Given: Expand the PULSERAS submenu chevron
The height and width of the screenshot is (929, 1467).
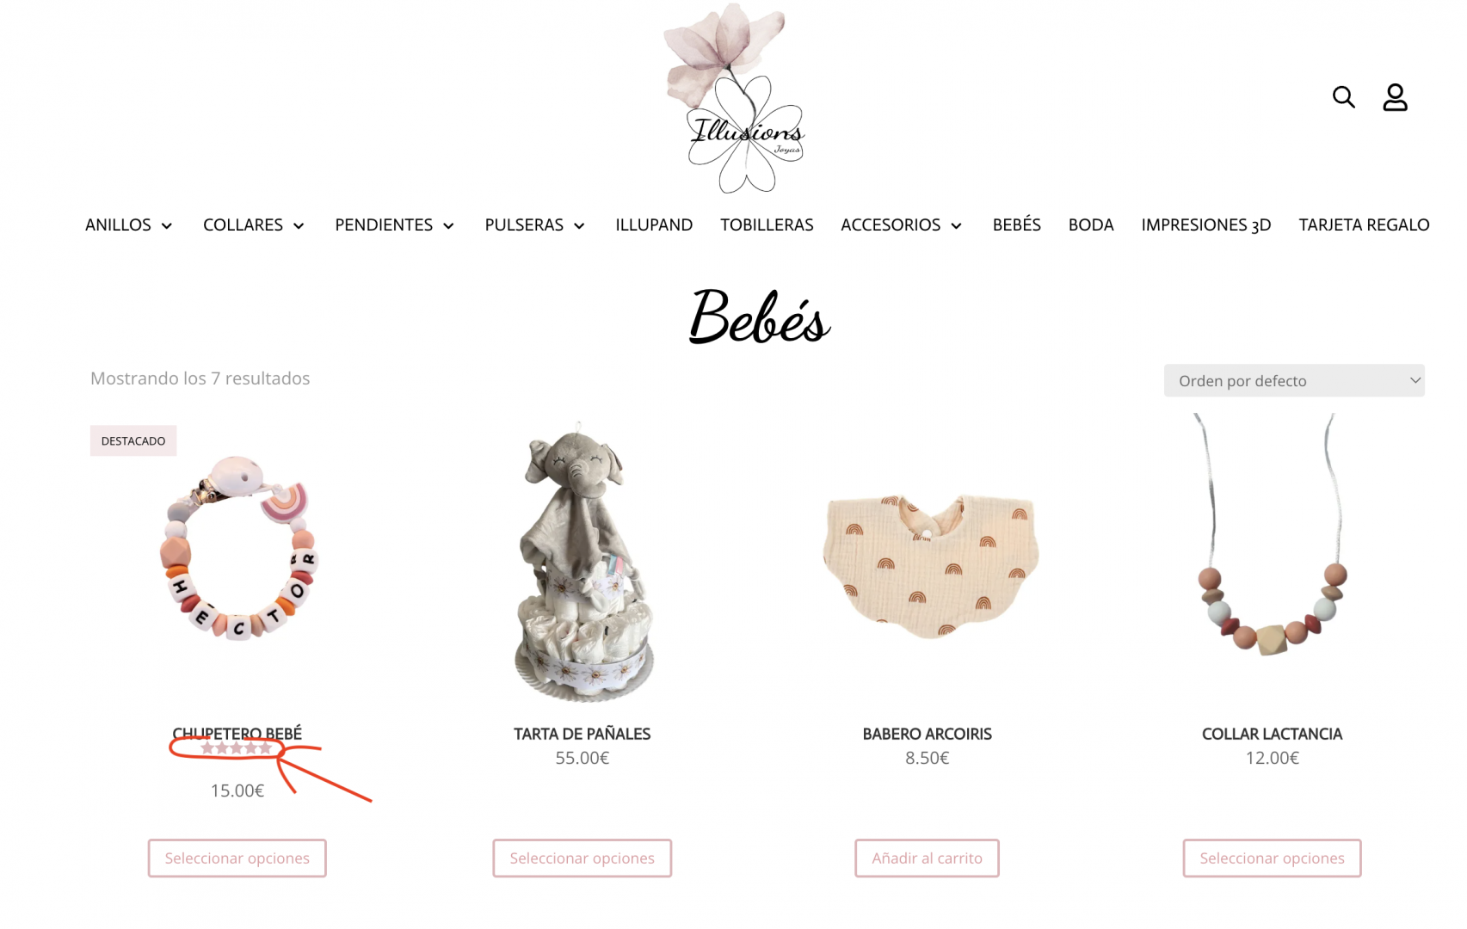Looking at the screenshot, I should point(579,225).
